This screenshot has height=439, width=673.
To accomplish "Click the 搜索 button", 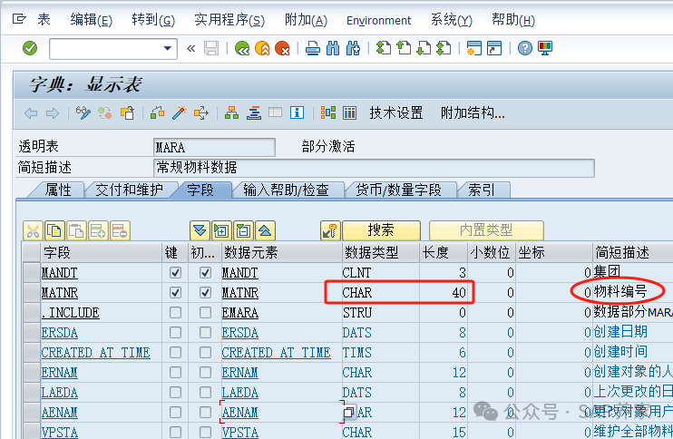I will pos(381,230).
